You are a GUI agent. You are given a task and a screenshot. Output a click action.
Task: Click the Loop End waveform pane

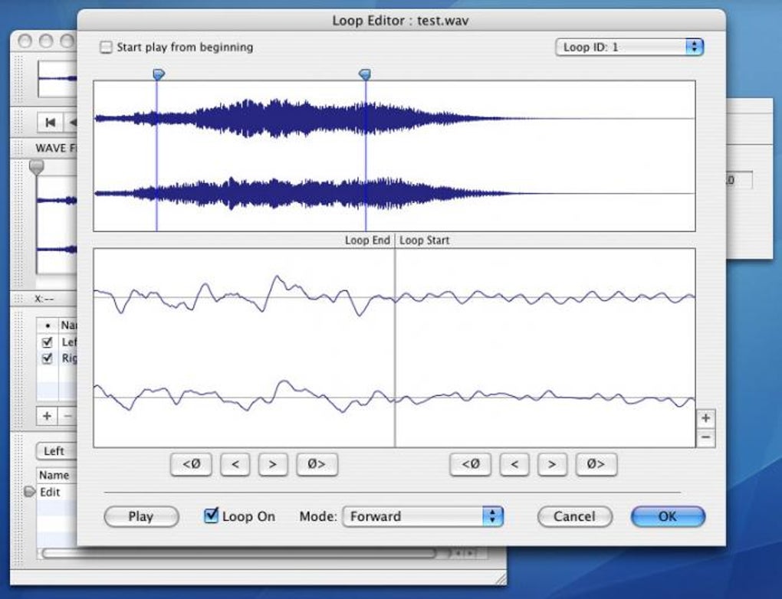pyautogui.click(x=244, y=348)
